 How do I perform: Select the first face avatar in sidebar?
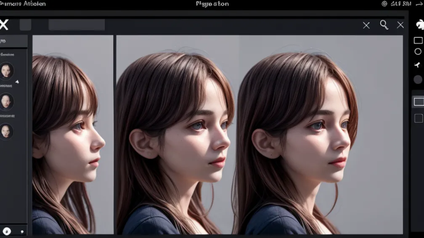click(x=7, y=71)
